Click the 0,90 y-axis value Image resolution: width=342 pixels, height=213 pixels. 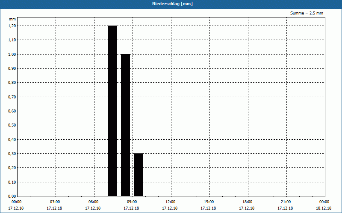point(12,68)
